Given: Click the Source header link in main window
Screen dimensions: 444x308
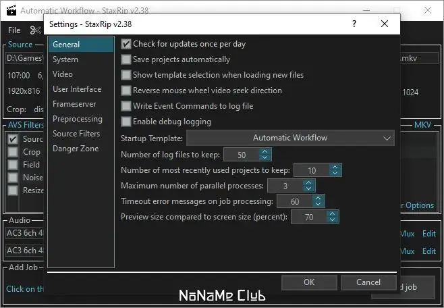Looking at the screenshot, I should (x=20, y=45).
